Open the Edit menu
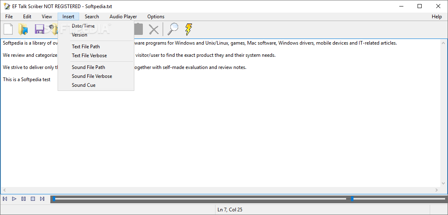Image resolution: width=448 pixels, height=215 pixels. (27, 17)
